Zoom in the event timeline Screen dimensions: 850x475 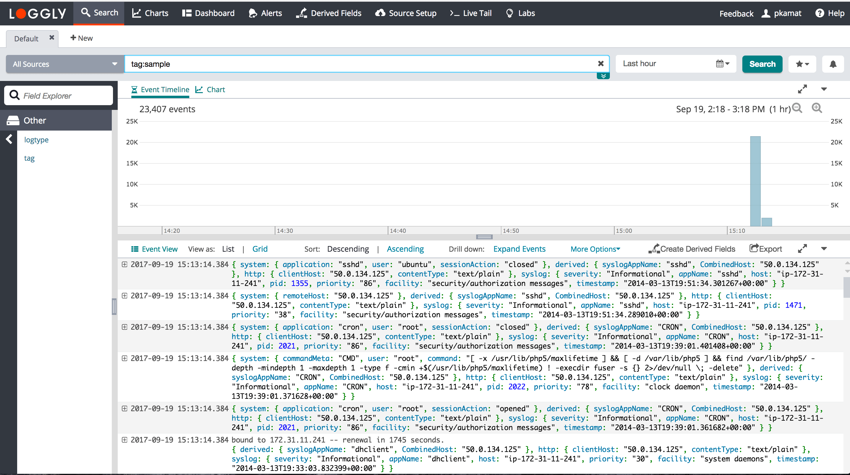(x=817, y=108)
